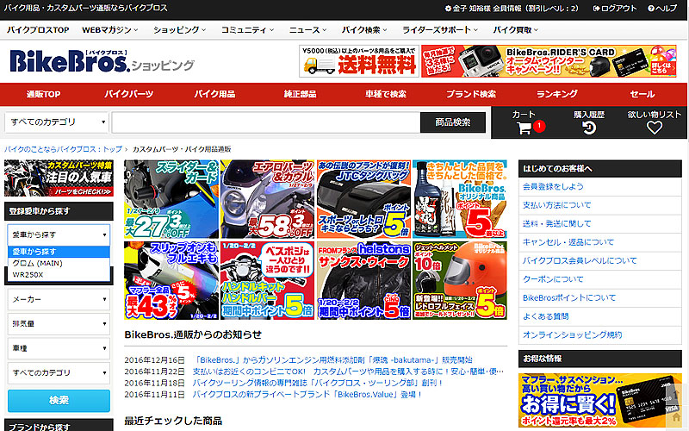Screen dimensions: 689x431
Task: Click the クーポンについて link
Action: (x=553, y=278)
